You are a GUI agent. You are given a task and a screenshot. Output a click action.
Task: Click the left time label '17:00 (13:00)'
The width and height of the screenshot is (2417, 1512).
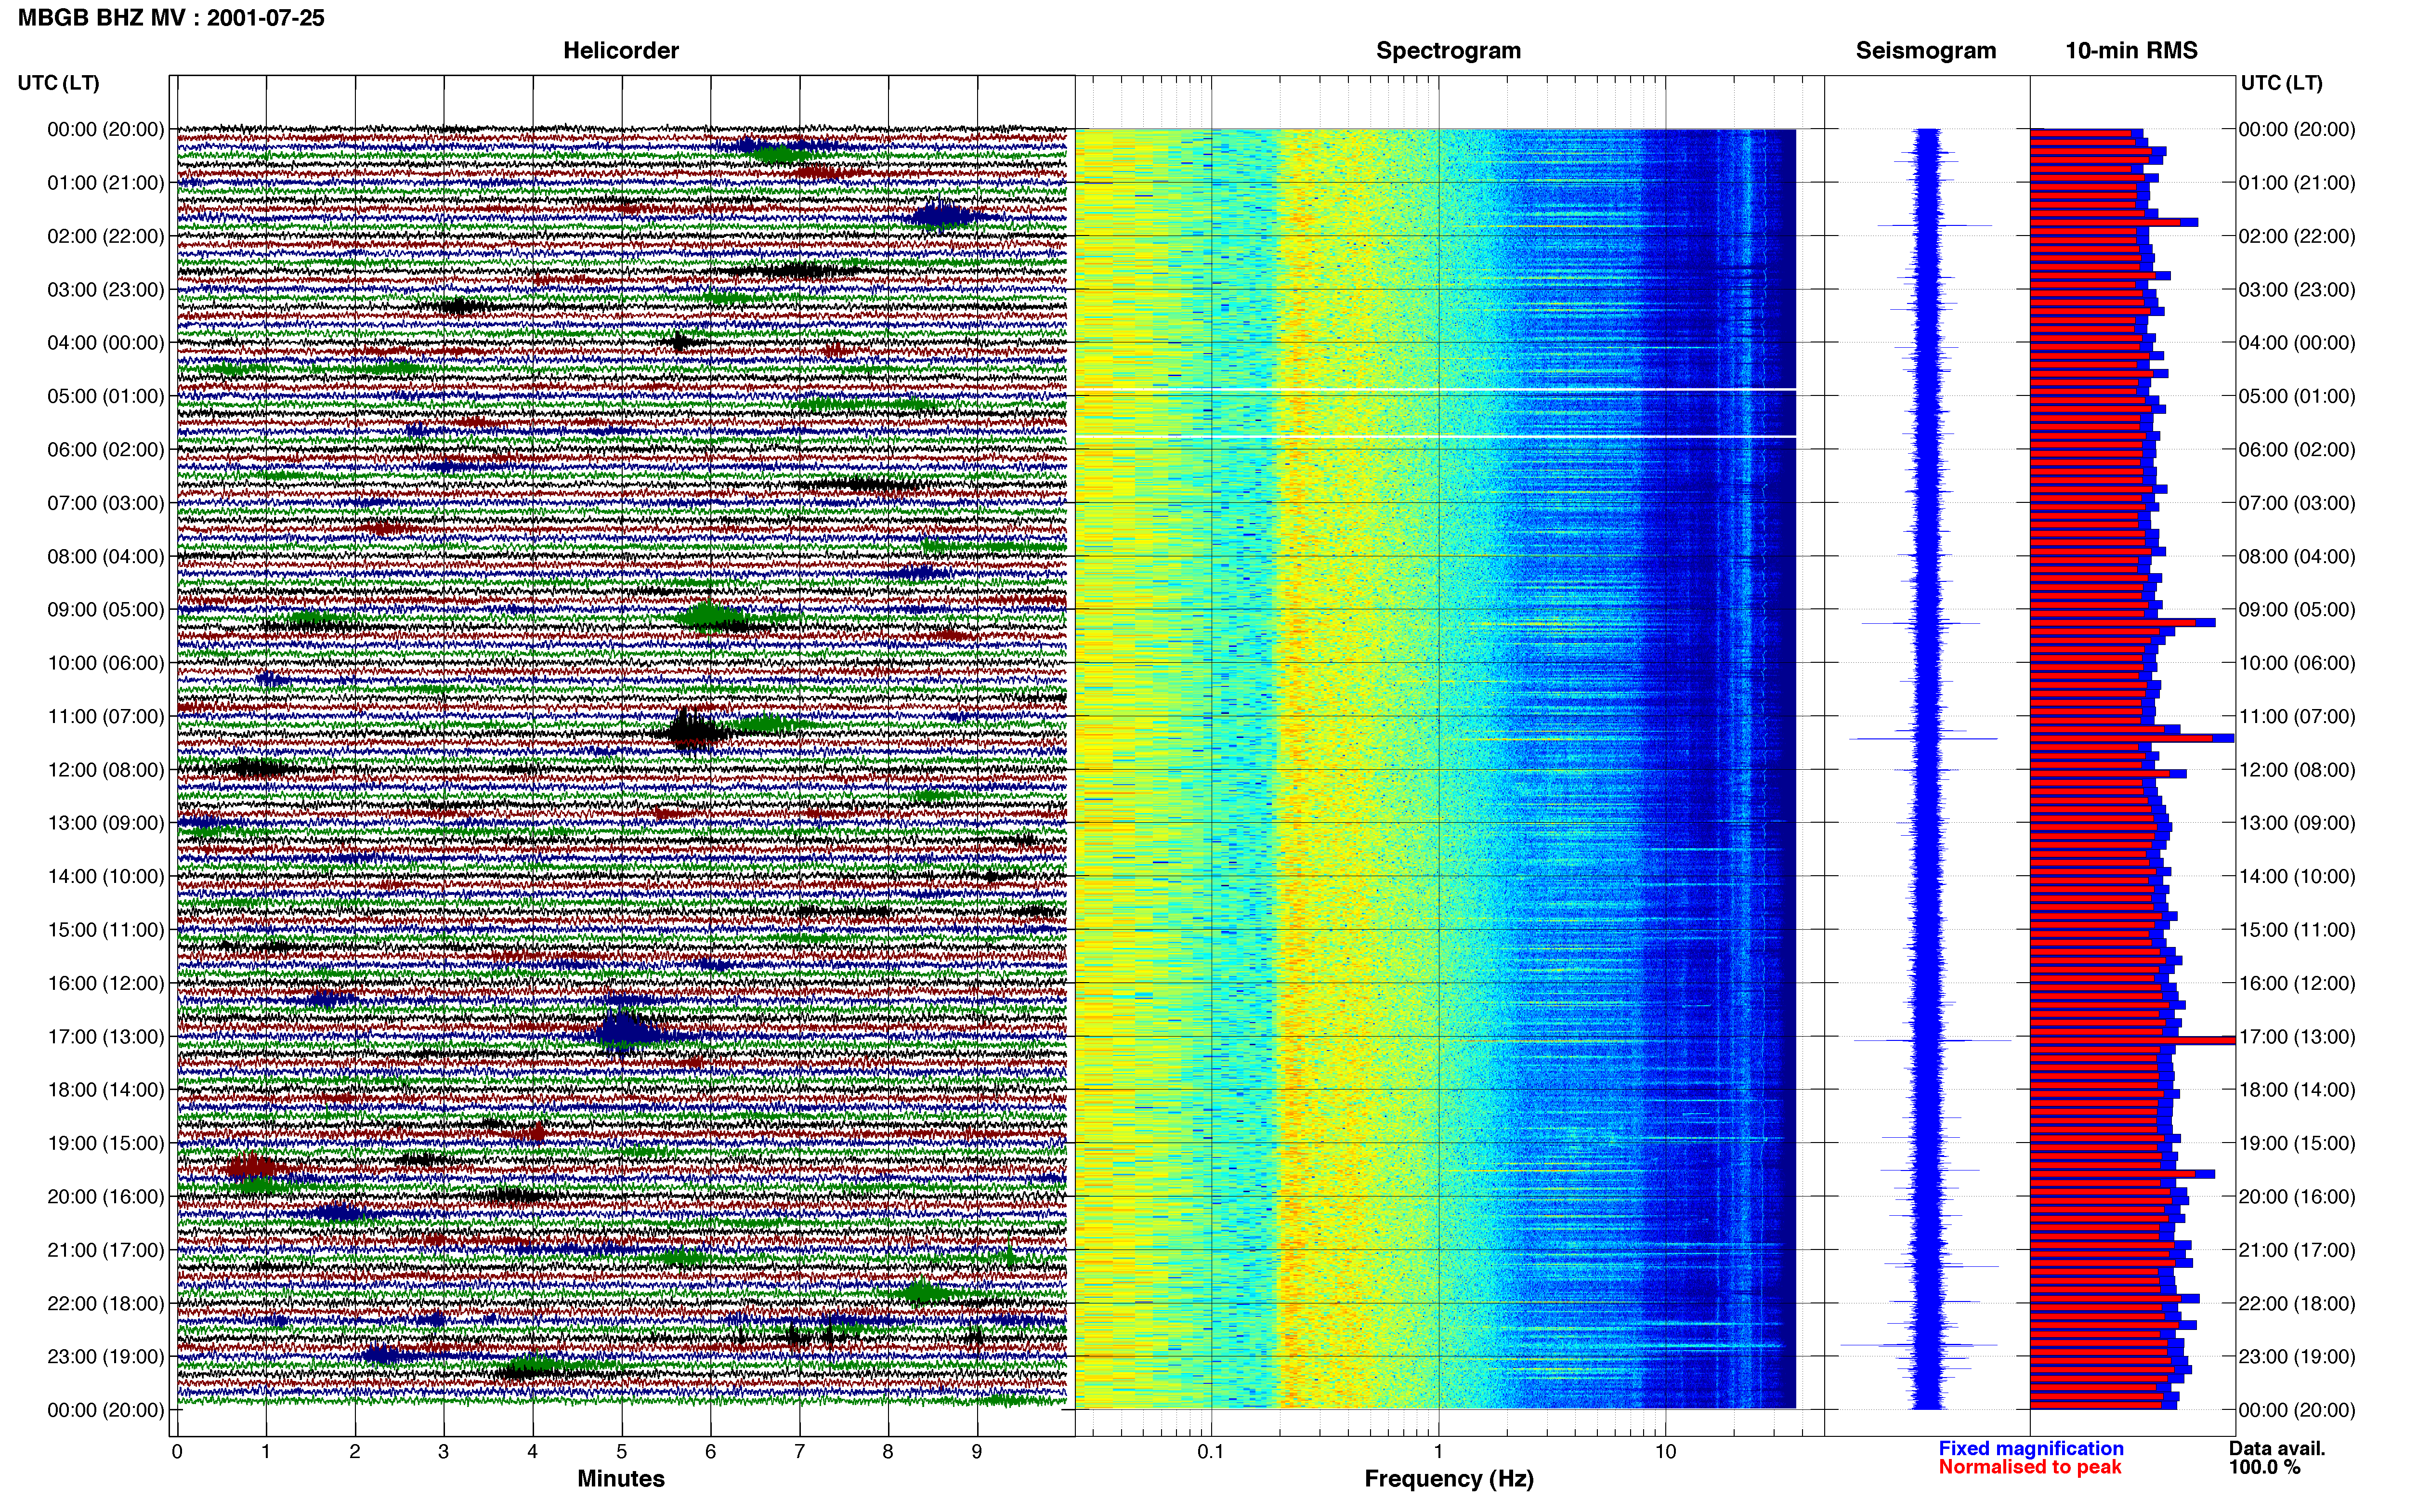pos(106,1037)
